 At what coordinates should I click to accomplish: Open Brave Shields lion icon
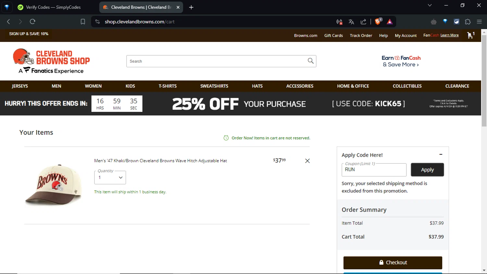378,21
